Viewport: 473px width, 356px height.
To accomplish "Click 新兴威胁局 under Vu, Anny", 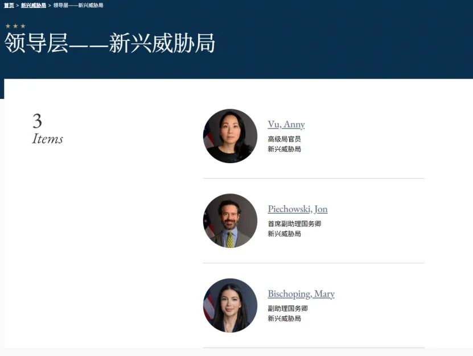I will 284,149.
